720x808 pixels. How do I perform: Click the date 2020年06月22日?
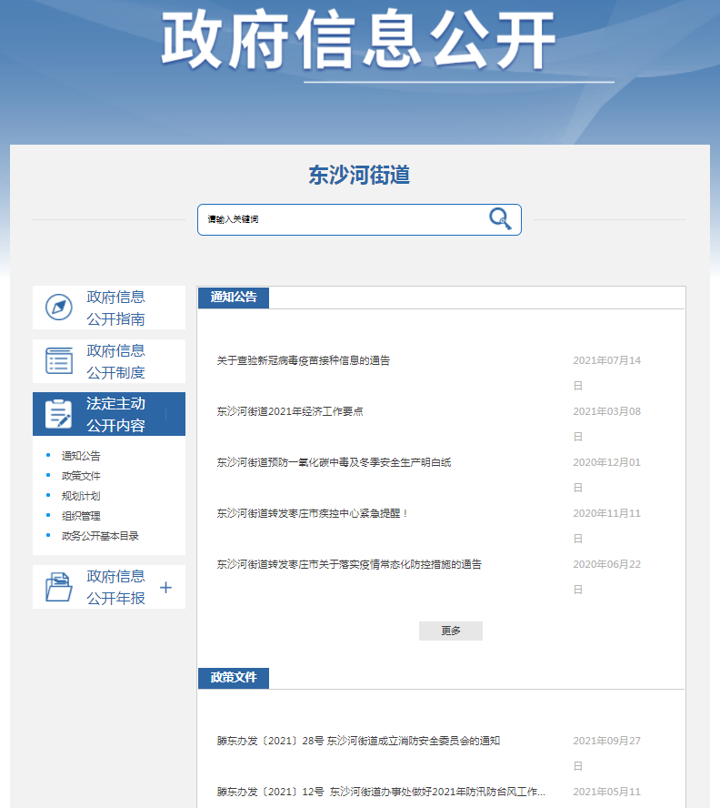(606, 577)
